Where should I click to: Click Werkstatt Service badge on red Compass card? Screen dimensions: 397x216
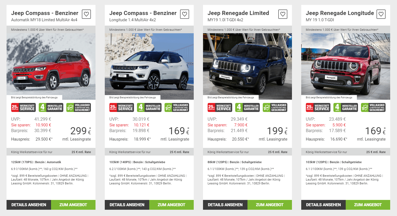23,107
